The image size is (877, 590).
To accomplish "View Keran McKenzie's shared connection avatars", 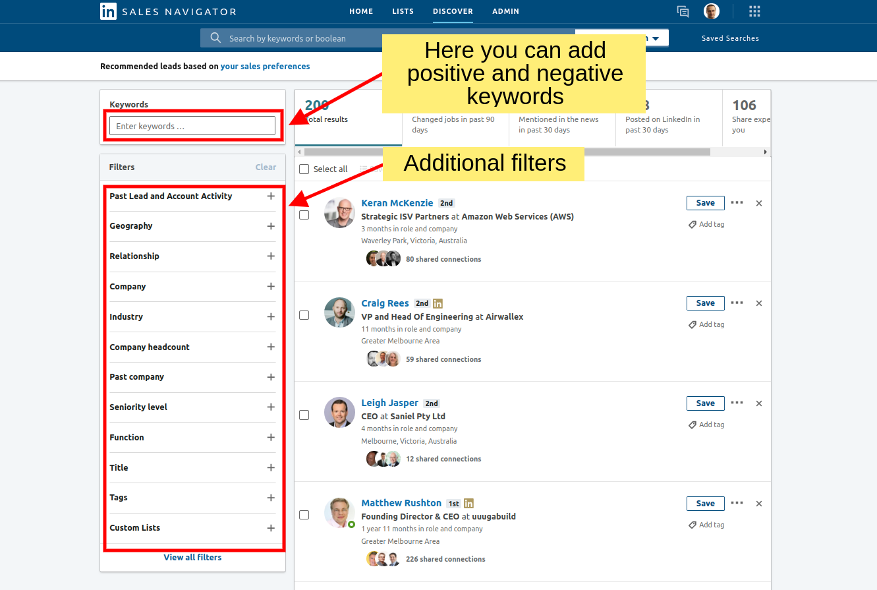I will (x=383, y=259).
